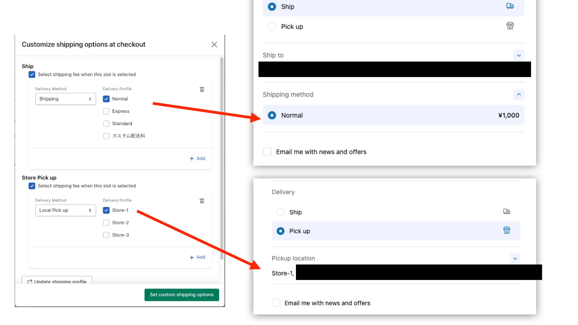The width and height of the screenshot is (578, 325).
Task: Expand the Ship to section chevron
Action: pyautogui.click(x=518, y=55)
